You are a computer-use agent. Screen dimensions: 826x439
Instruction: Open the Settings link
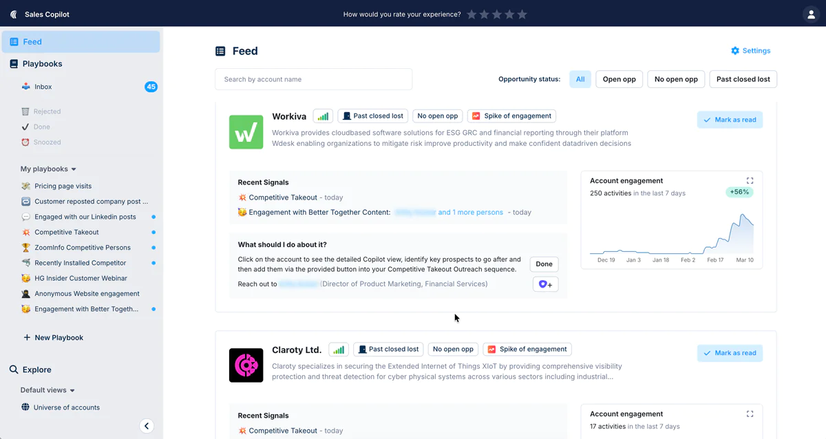[x=750, y=51]
